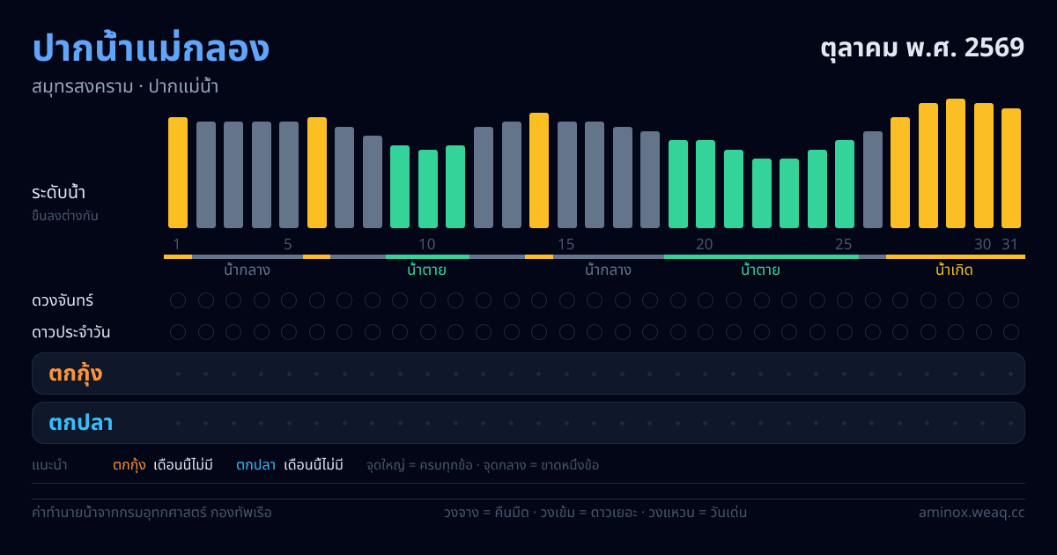Click เดือนนี้ไม่มี beside the small blue ตกปลา
The height and width of the screenshot is (555, 1057).
(314, 465)
